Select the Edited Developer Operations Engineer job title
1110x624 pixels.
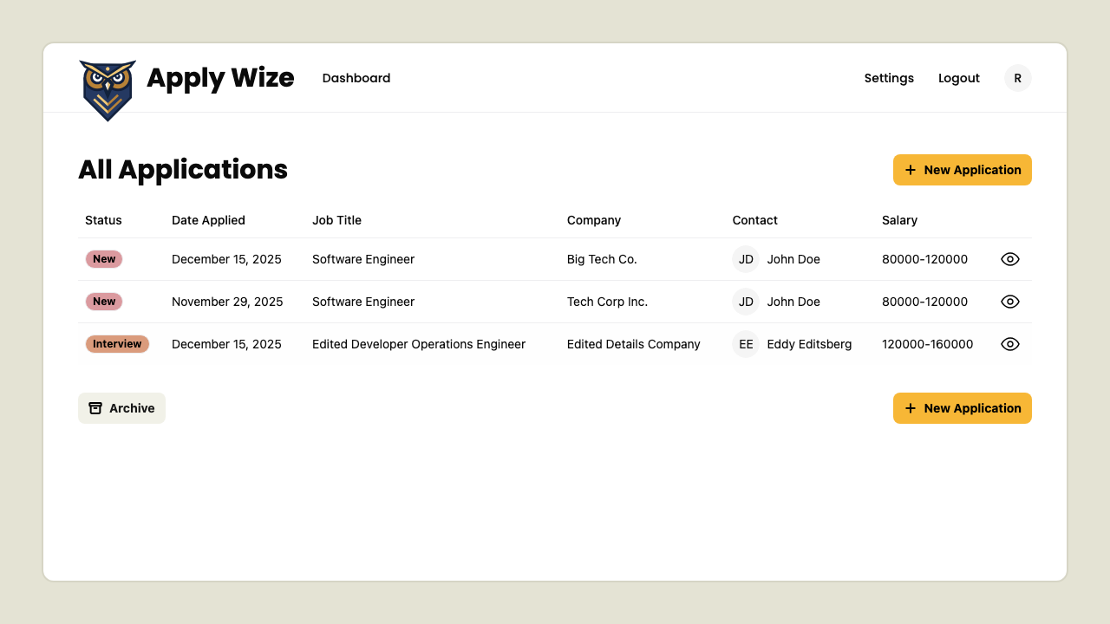click(419, 344)
